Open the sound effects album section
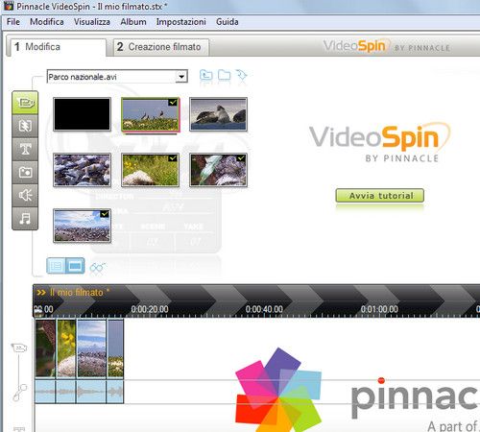This screenshot has width=480, height=432. [25, 195]
